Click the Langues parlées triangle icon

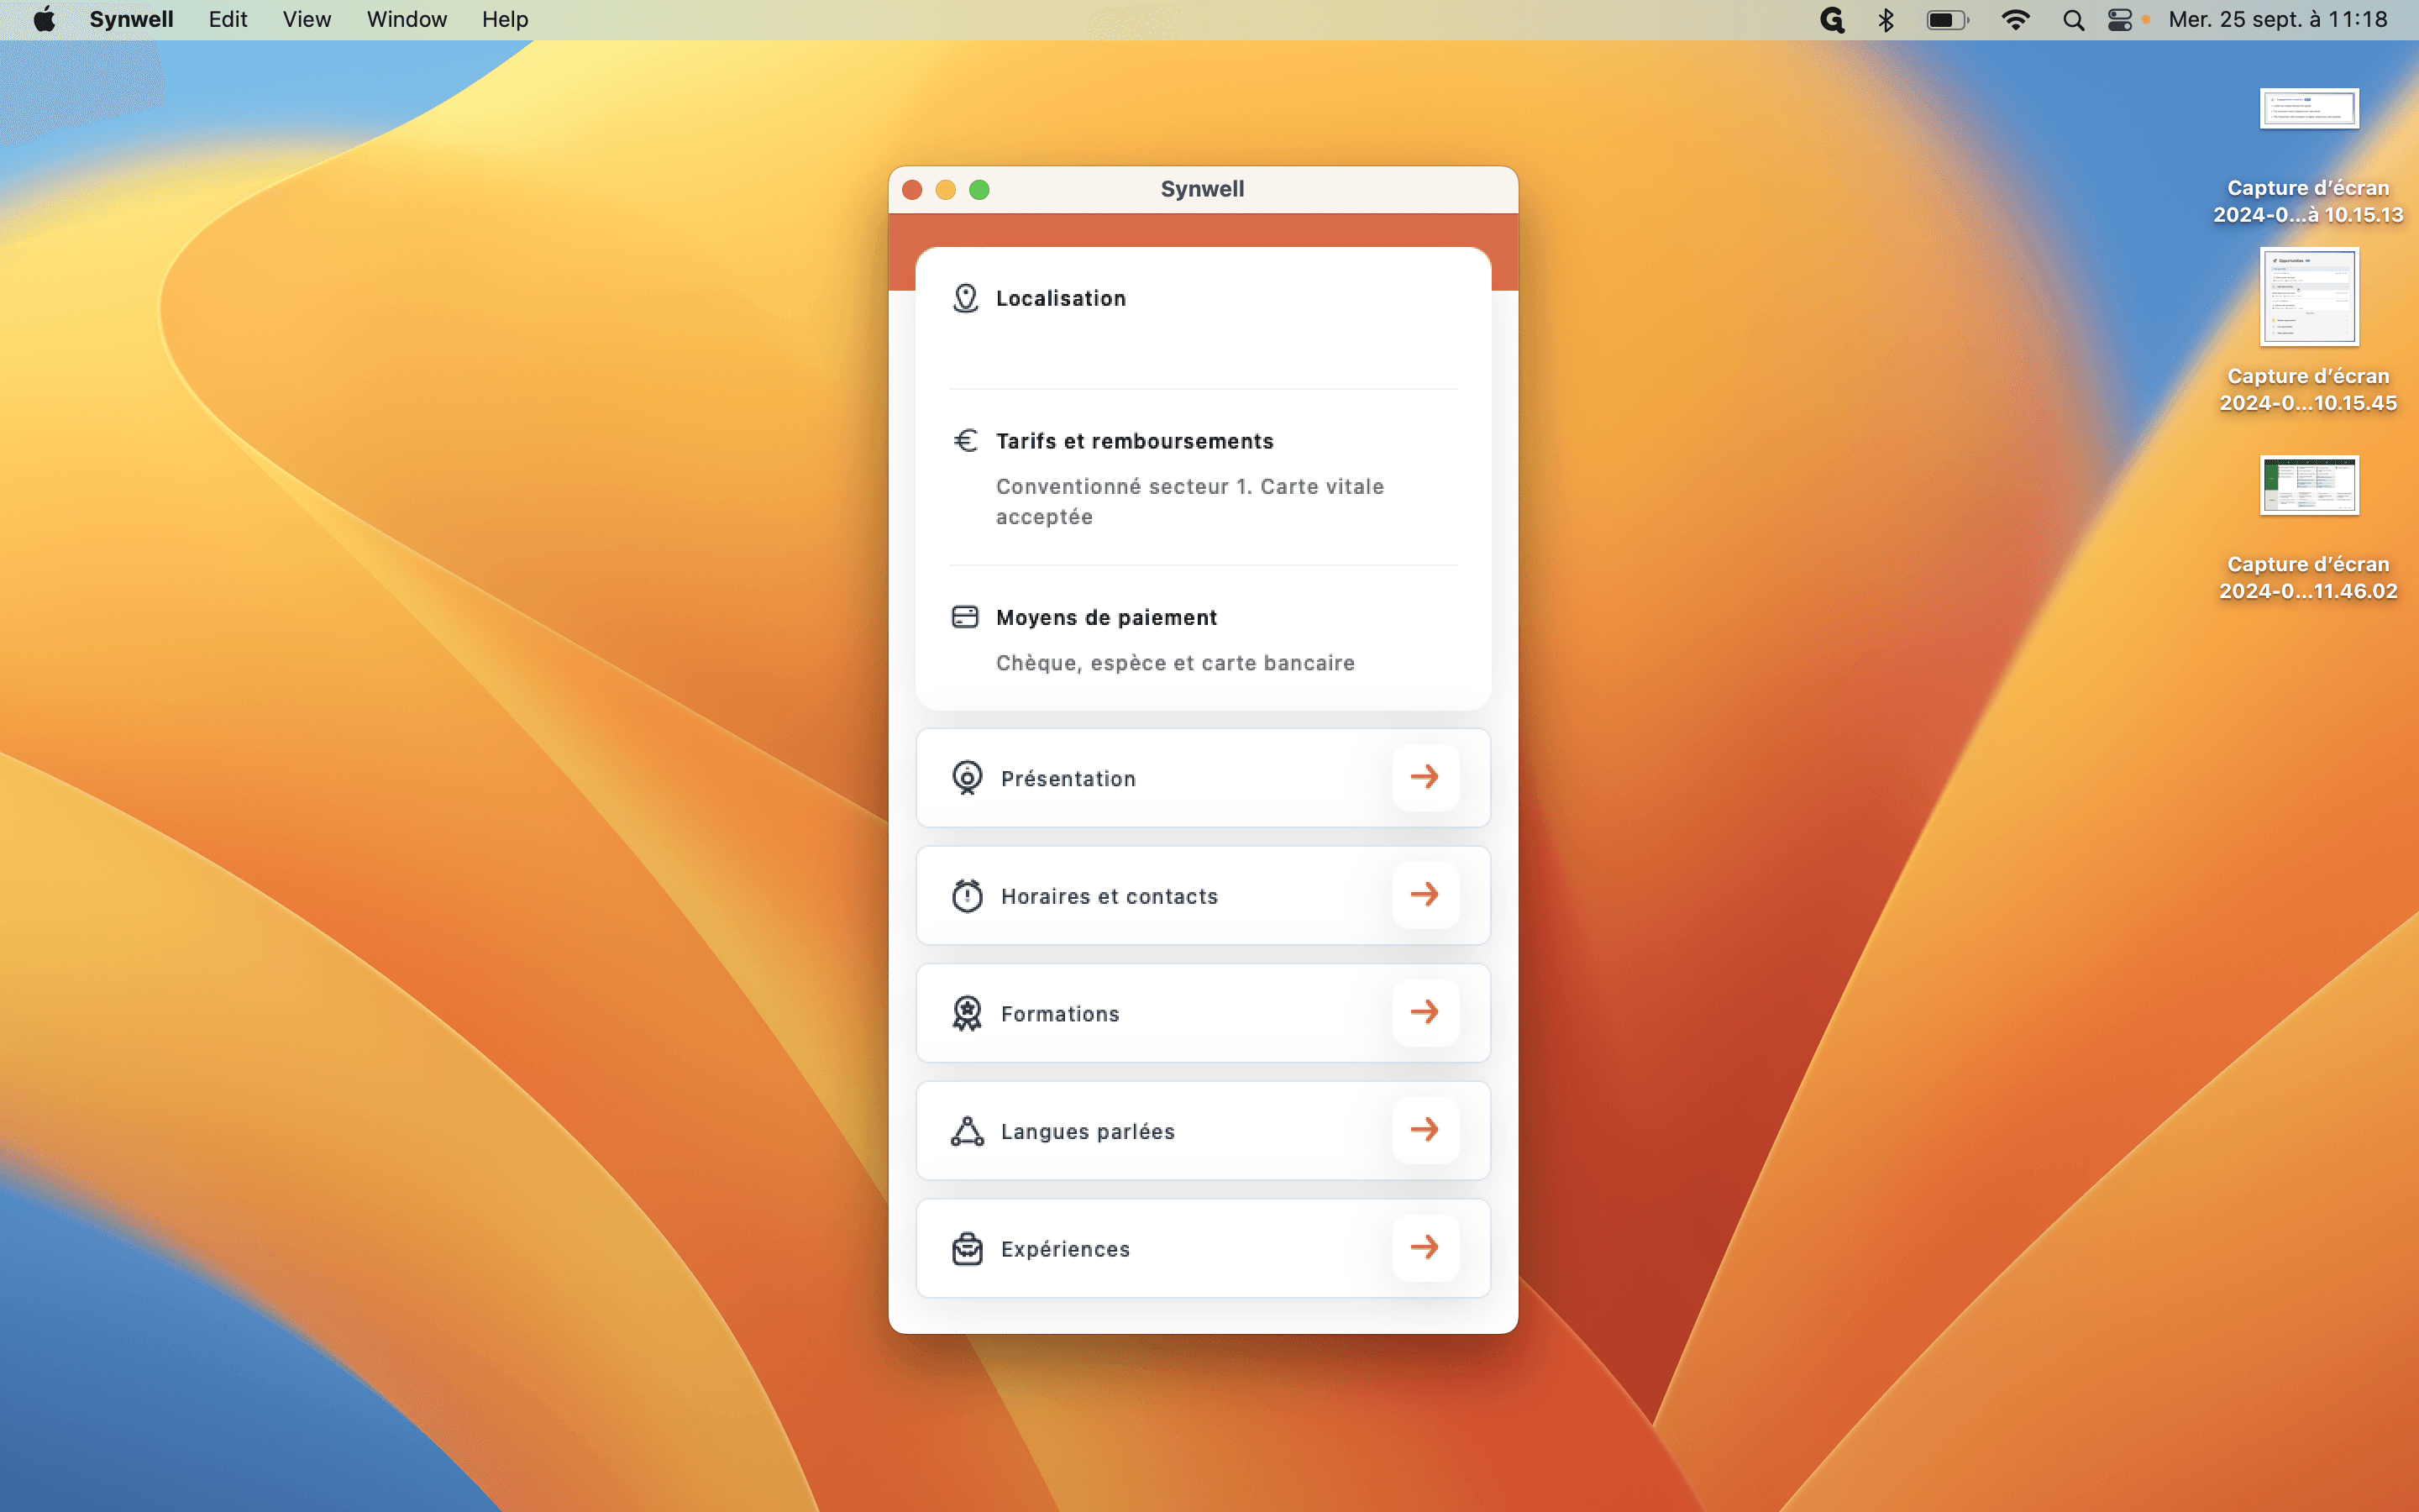tap(967, 1131)
